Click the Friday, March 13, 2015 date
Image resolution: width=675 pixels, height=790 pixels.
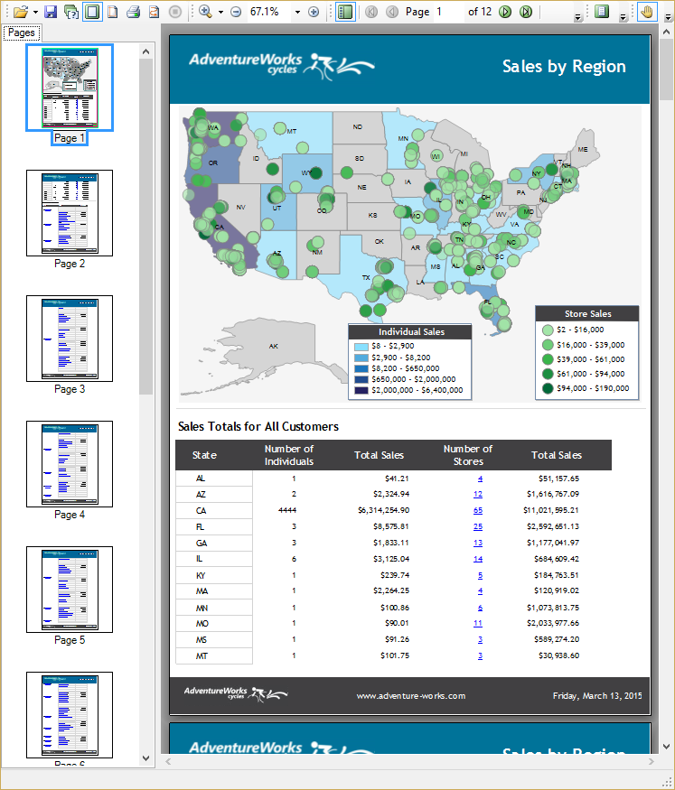pos(597,696)
